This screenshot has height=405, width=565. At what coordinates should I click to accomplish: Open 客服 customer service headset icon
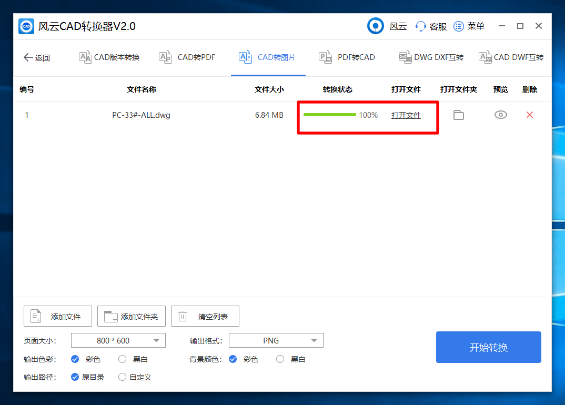420,26
